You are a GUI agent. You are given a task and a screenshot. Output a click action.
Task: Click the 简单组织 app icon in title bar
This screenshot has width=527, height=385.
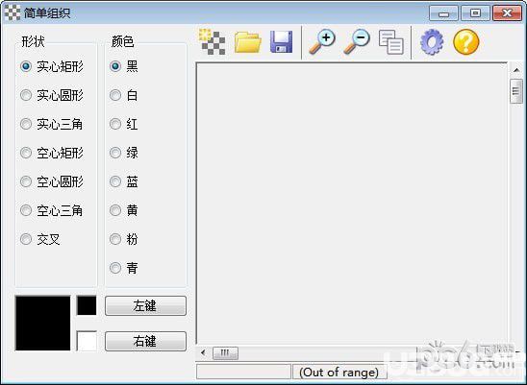13,12
